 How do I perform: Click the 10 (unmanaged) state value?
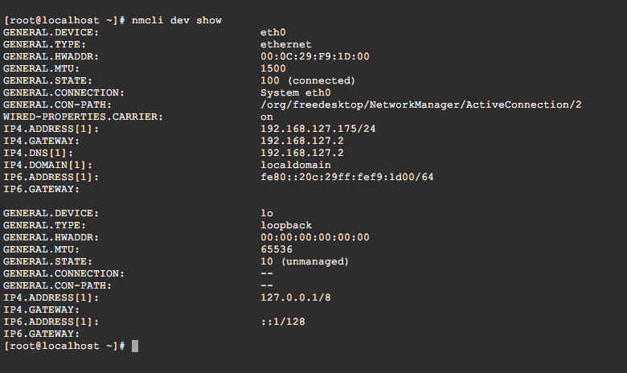click(x=305, y=261)
